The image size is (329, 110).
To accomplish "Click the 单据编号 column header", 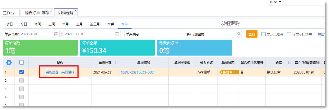I will tap(144, 63).
